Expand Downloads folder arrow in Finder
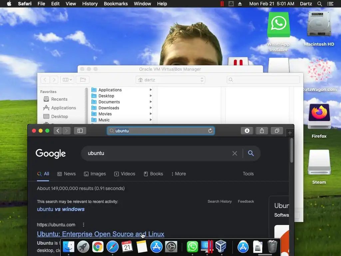This screenshot has width=341, height=256. tap(151, 108)
